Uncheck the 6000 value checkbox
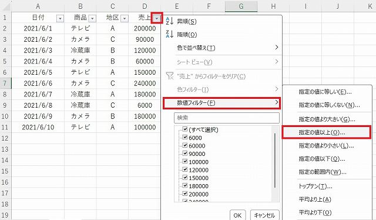Viewport: 376px width, 220px height. [185, 137]
